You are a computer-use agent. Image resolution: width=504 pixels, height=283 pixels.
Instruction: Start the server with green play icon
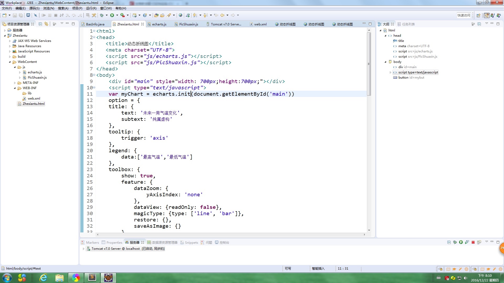point(461,242)
